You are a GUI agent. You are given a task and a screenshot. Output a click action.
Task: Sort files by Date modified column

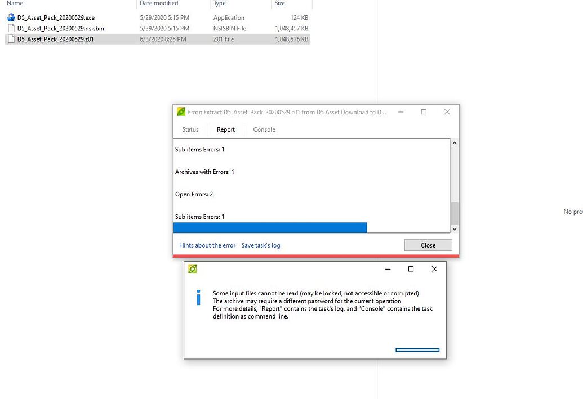tap(159, 3)
